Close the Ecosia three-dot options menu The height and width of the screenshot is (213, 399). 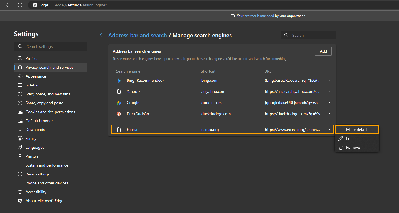point(330,130)
